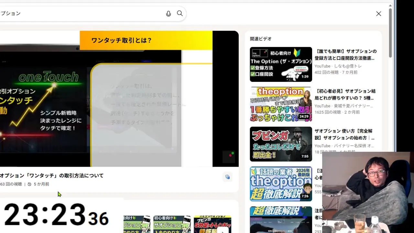Close the video viewer with the X
Viewport: 414px width, 233px height.
(x=378, y=14)
